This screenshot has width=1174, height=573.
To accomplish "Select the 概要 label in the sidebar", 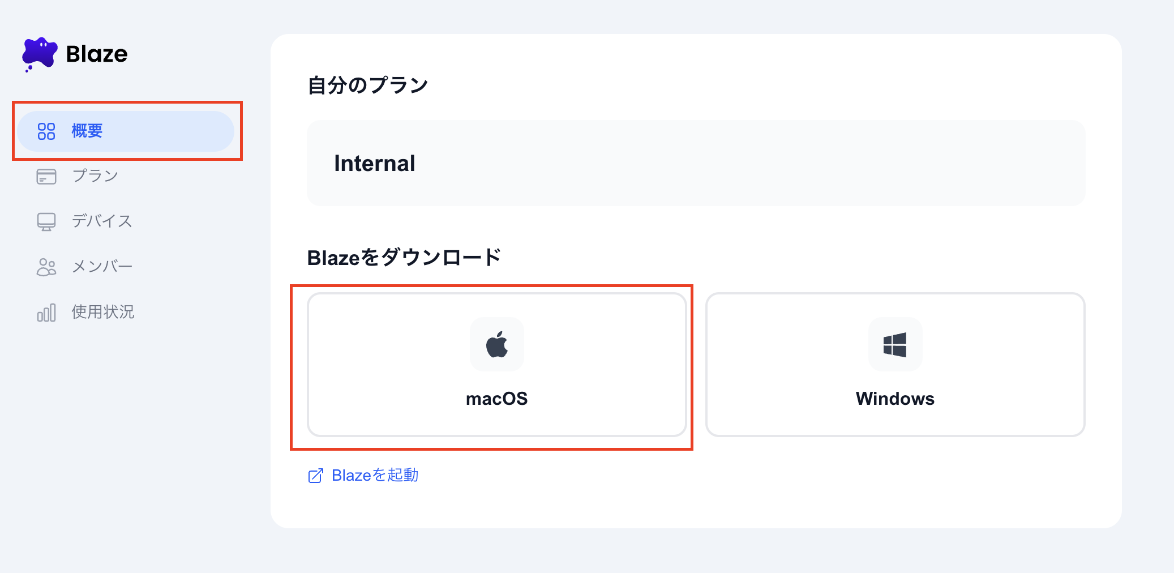I will (87, 131).
